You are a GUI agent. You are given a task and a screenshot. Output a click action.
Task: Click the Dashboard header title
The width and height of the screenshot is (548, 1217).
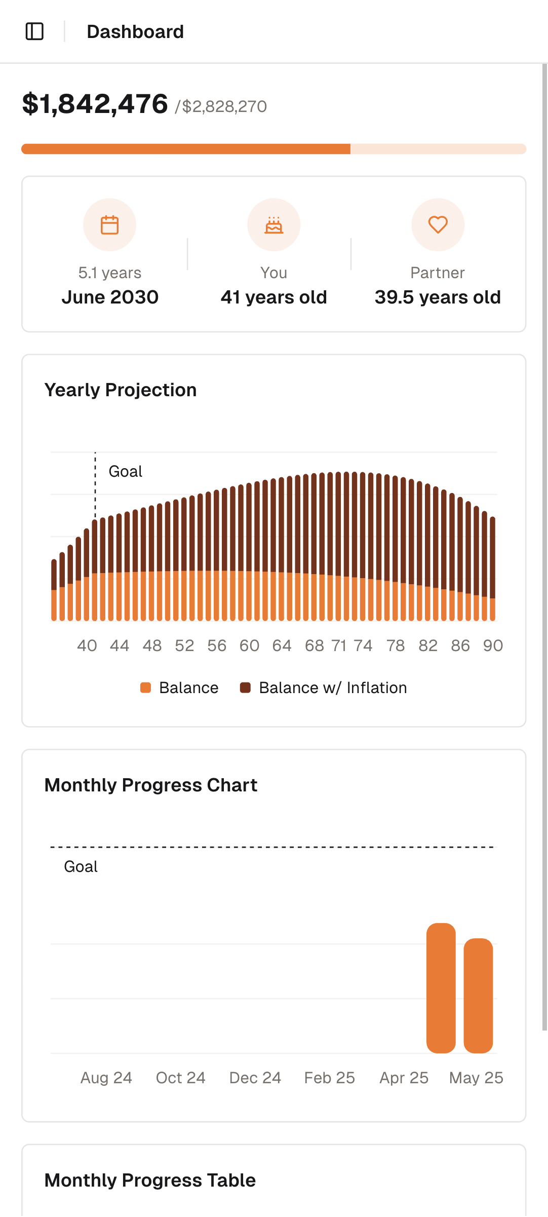point(135,32)
